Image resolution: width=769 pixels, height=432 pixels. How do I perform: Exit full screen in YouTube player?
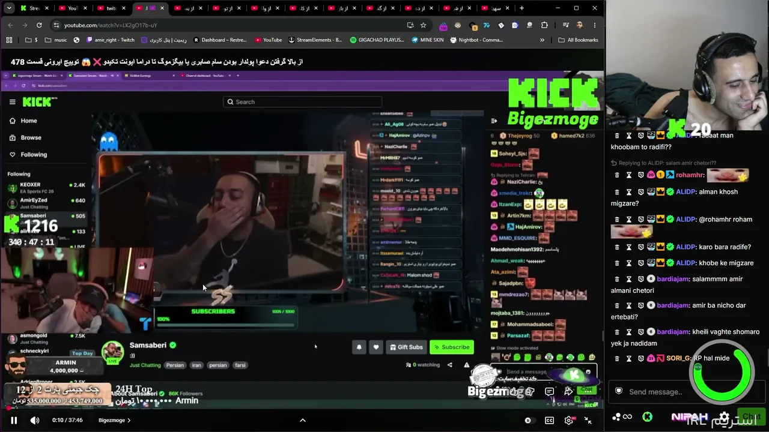point(588,420)
